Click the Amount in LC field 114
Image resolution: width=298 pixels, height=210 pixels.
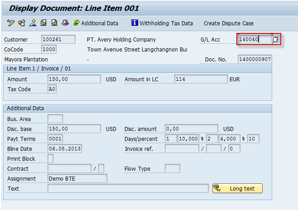(201, 79)
